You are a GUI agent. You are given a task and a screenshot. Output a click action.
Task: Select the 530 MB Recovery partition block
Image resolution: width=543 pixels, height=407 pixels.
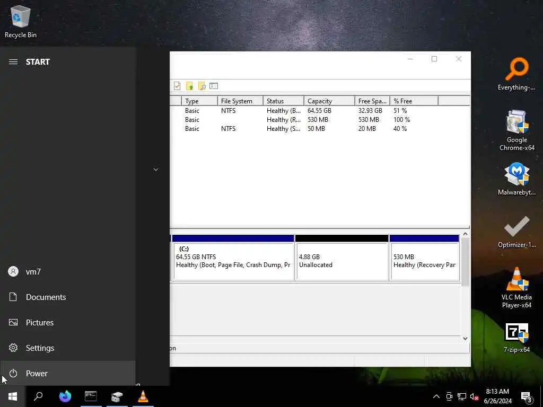point(425,258)
